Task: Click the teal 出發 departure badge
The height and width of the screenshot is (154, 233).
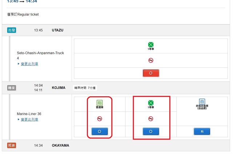Action: [12, 30]
